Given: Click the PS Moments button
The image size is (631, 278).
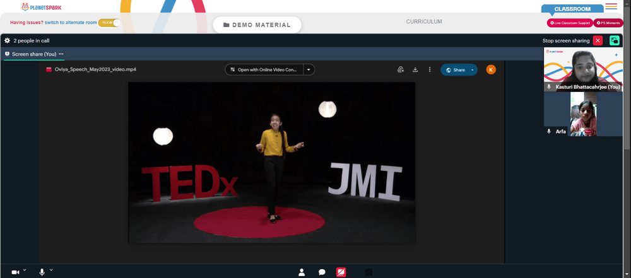Looking at the screenshot, I should [608, 23].
